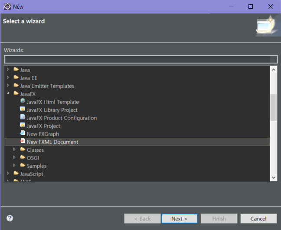The height and width of the screenshot is (230, 281).
Task: Select the 'OSGI' label
Action: click(x=33, y=158)
